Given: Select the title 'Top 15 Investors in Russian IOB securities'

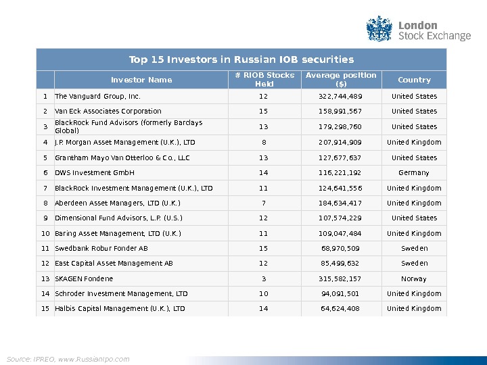Looking at the screenshot, I should click(241, 59).
